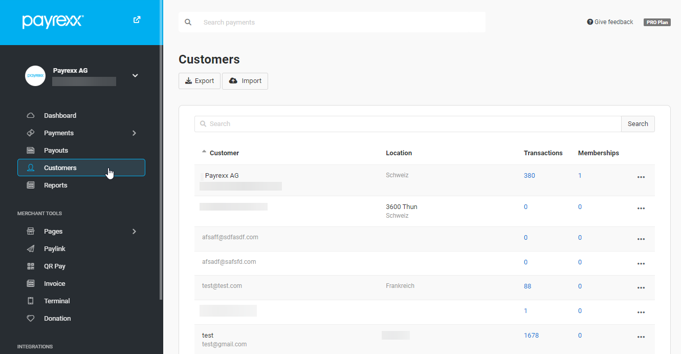
Task: Click the Import button
Action: click(245, 81)
